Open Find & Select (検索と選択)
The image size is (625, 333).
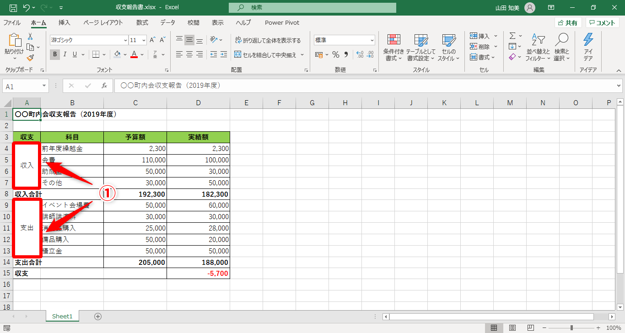pos(562,47)
